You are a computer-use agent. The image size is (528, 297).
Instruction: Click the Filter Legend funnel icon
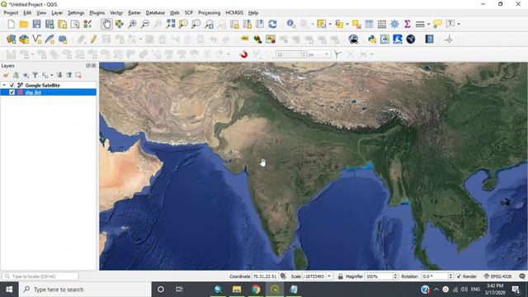click(x=35, y=75)
